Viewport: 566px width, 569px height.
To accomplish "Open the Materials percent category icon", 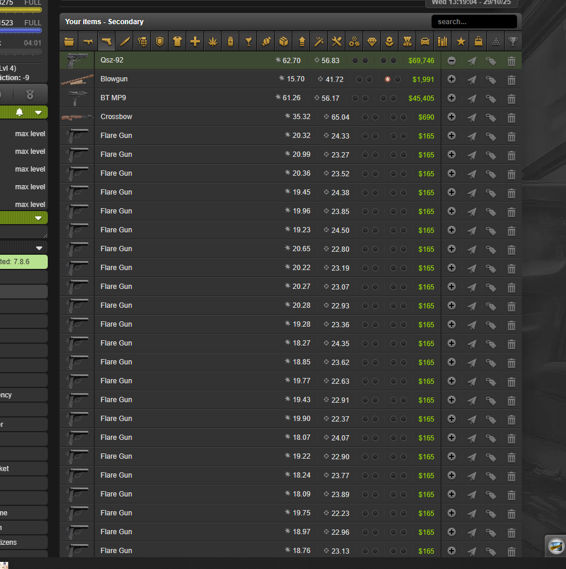I will pyautogui.click(x=354, y=42).
